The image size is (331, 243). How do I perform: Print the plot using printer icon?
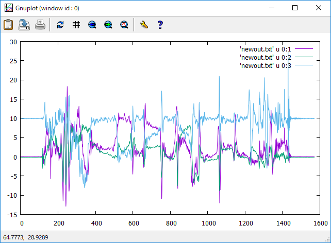coord(40,24)
